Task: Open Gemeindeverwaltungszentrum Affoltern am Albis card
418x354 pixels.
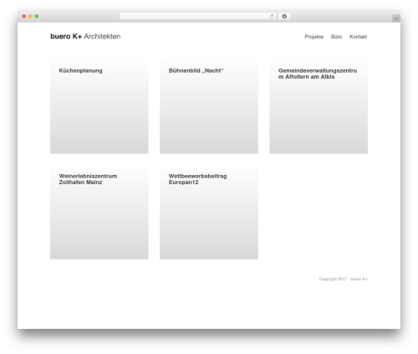Action: point(319,106)
